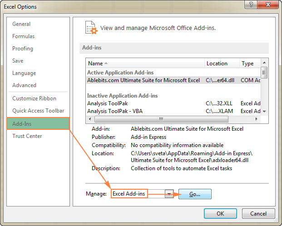The width and height of the screenshot is (282, 226).
Task: Select Ablebits.com Ultimate Suite add-in row
Action: pyautogui.click(x=143, y=80)
